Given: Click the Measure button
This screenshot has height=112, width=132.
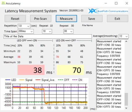Looking at the screenshot, I should 66,18.
